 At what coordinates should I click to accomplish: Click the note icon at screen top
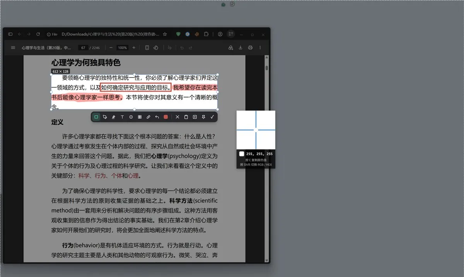click(232, 4)
